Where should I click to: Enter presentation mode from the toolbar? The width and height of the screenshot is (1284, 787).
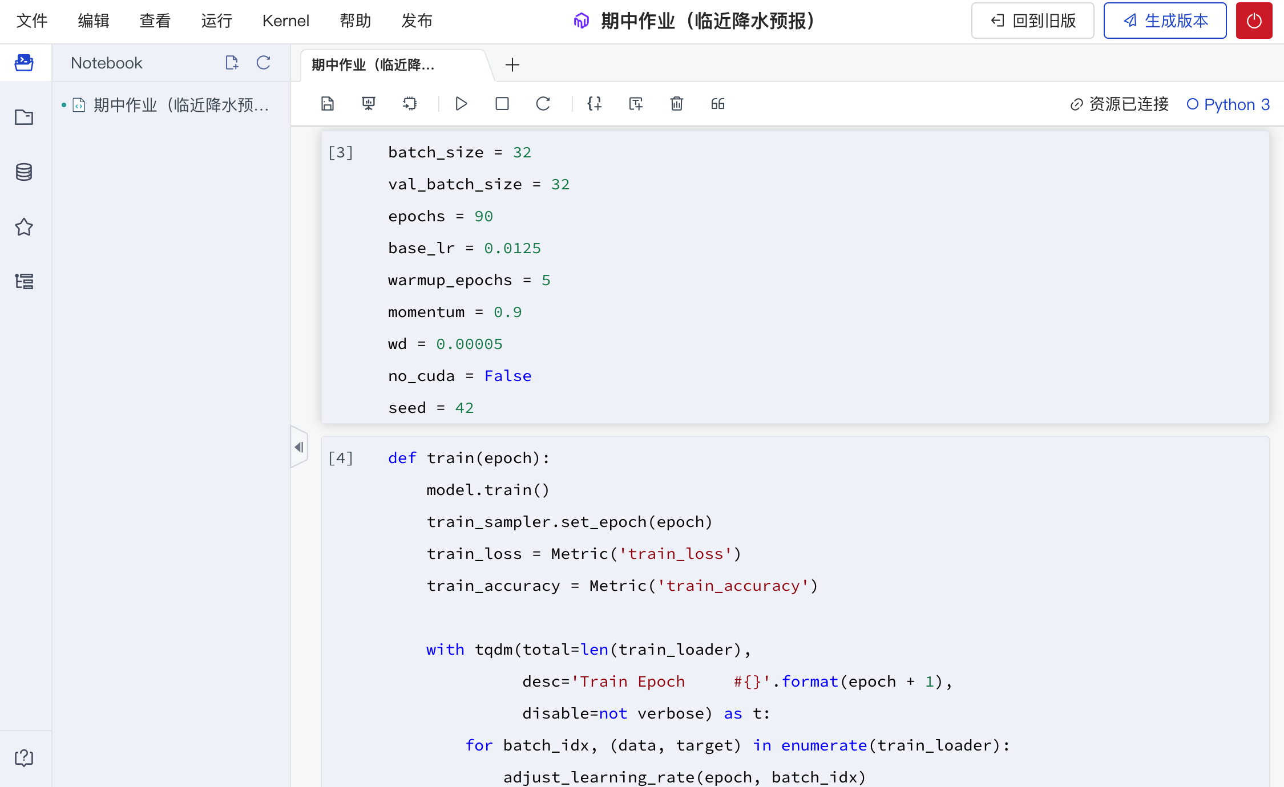click(x=368, y=104)
